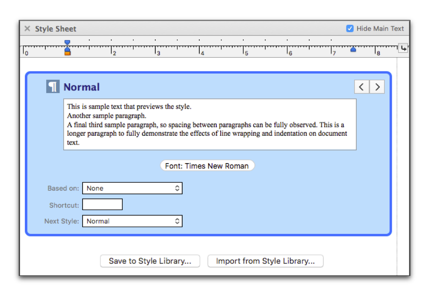Click the Font: Times New Roman pill
The height and width of the screenshot is (295, 429).
tap(207, 166)
